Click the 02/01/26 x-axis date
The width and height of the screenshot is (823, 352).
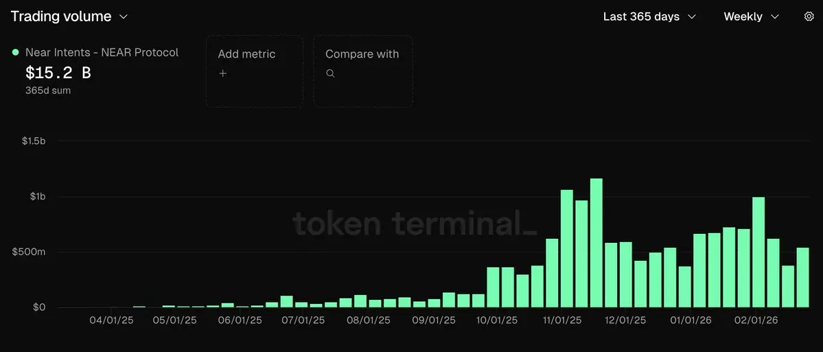tap(755, 320)
